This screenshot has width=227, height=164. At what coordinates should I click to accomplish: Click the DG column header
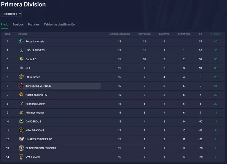point(200,34)
